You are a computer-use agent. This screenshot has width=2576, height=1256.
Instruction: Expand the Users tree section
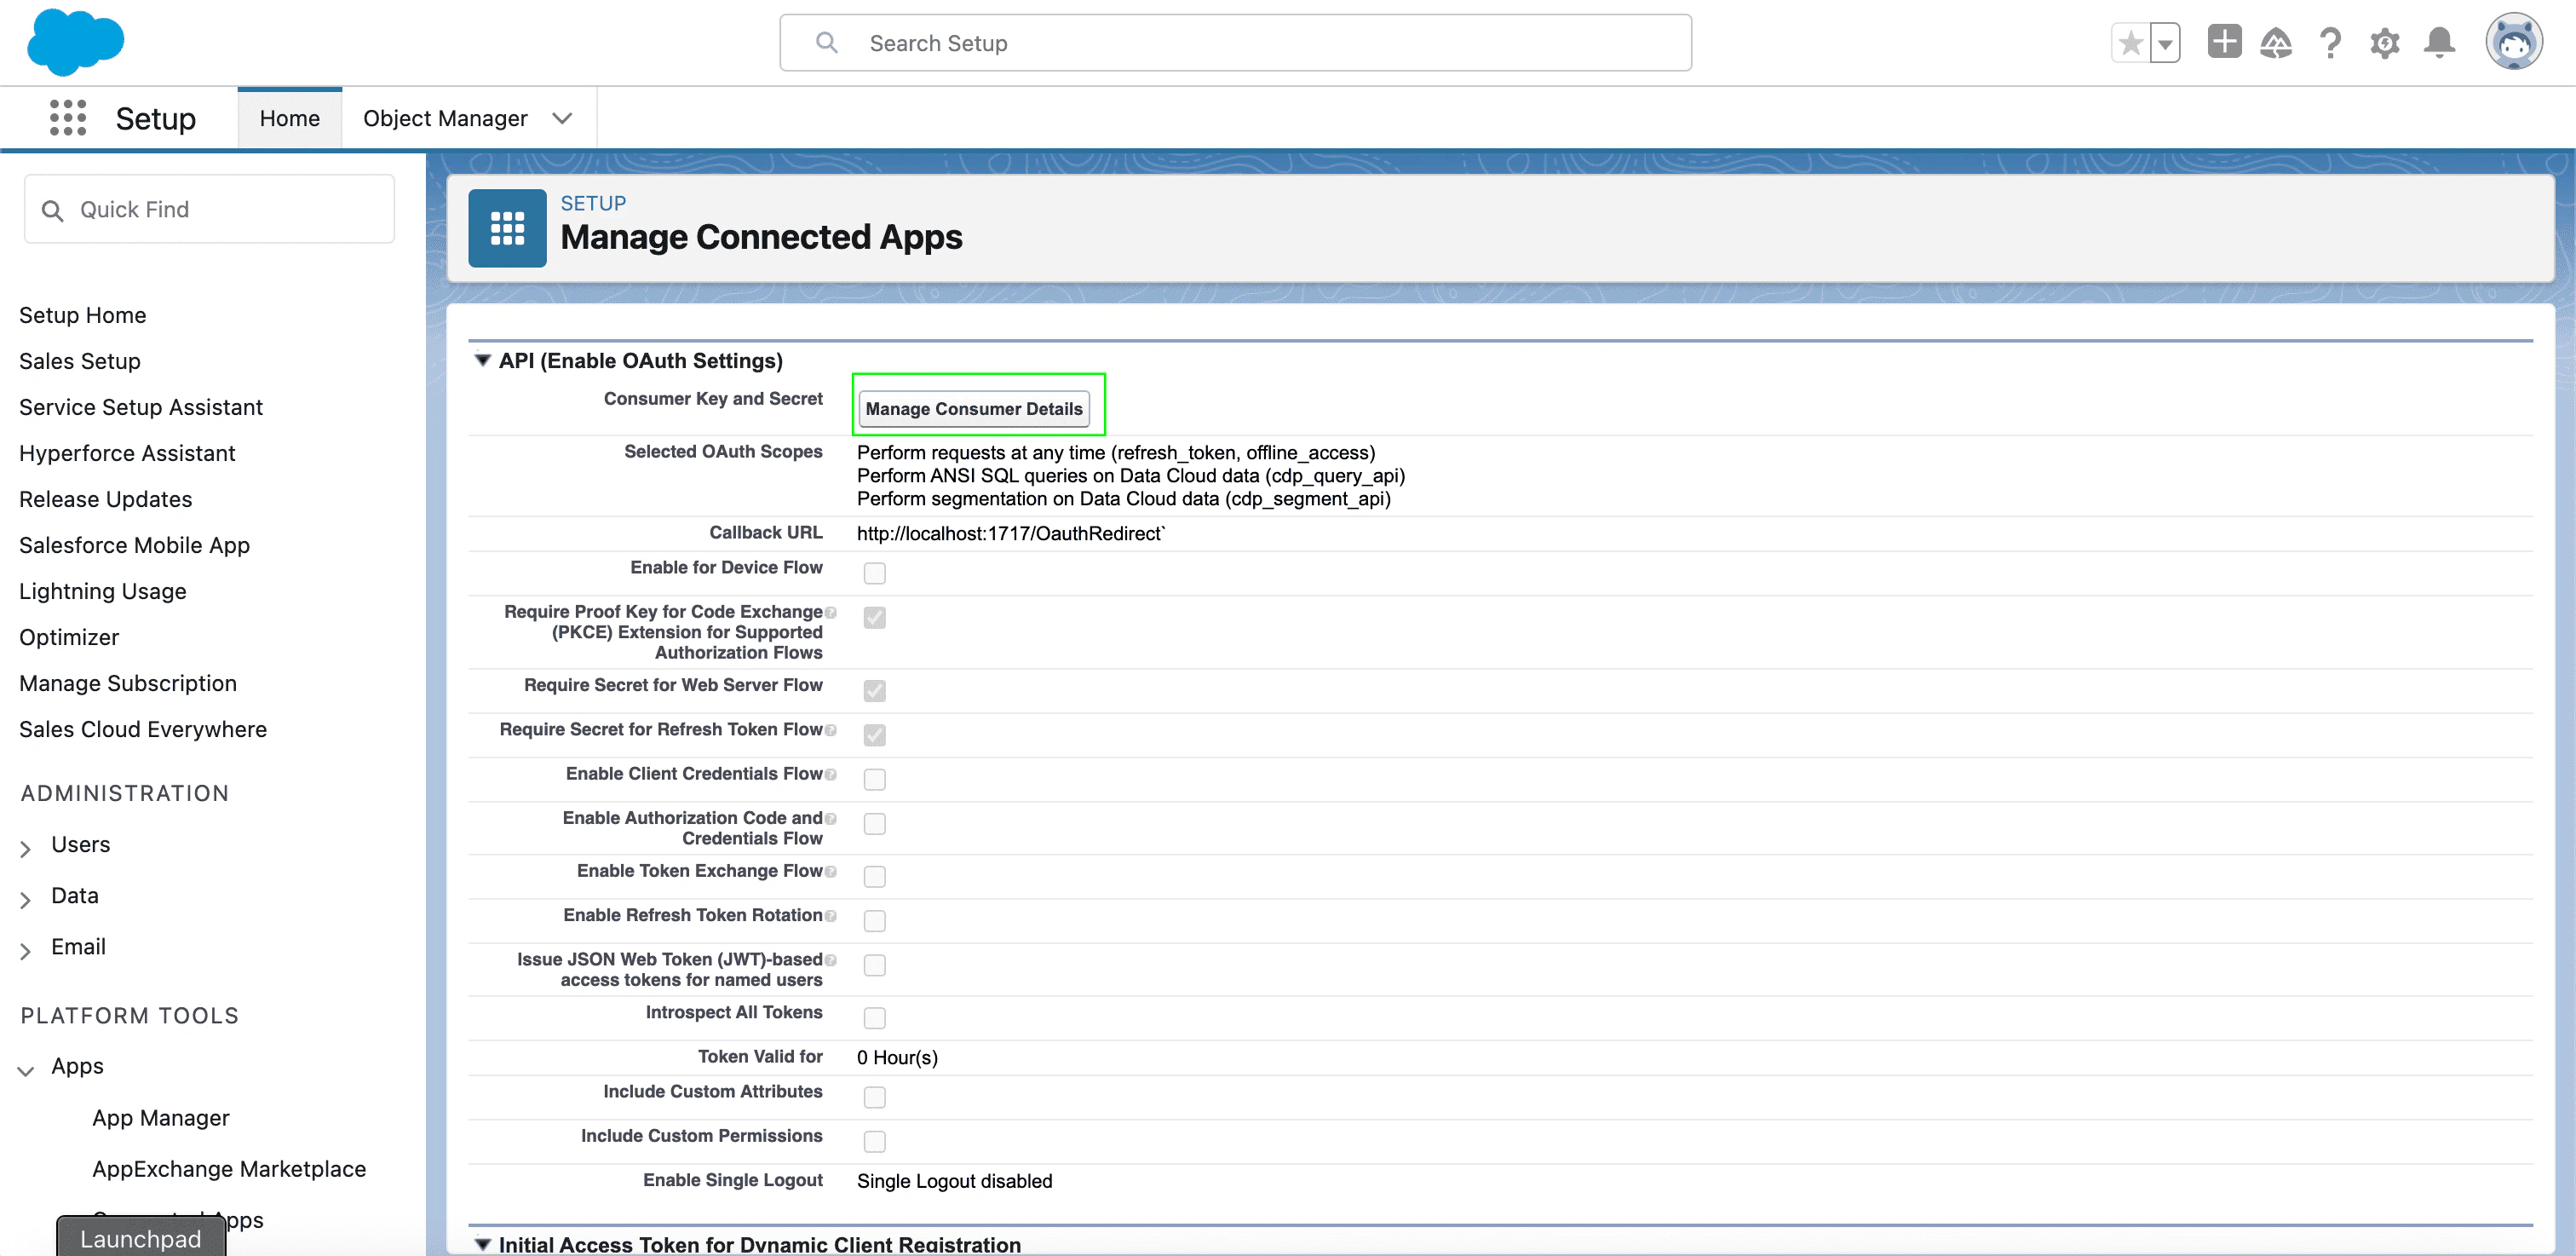[26, 848]
